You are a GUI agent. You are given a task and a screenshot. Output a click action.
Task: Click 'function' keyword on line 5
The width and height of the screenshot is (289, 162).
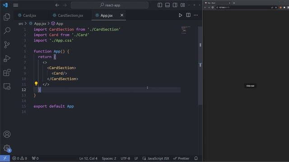click(42, 51)
